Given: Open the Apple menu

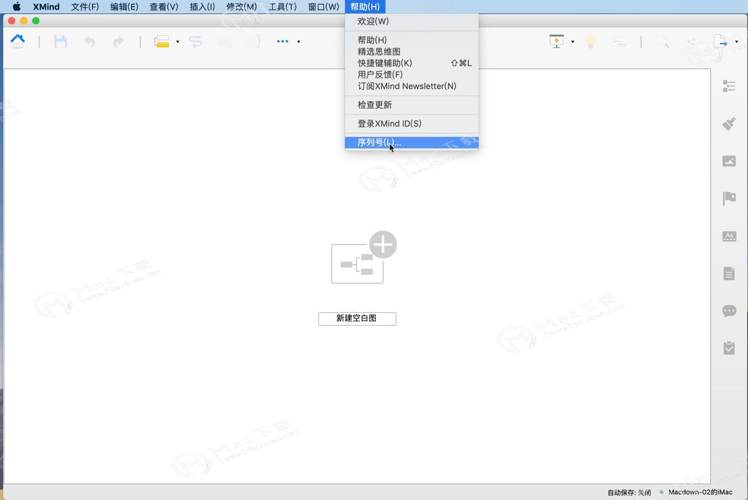Looking at the screenshot, I should tap(16, 7).
